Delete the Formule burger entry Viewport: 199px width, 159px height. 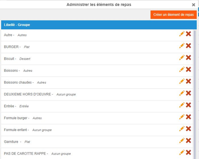coord(188,117)
